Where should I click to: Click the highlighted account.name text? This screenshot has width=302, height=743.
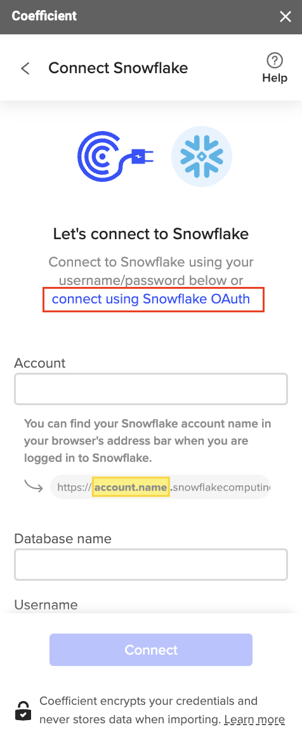click(131, 487)
